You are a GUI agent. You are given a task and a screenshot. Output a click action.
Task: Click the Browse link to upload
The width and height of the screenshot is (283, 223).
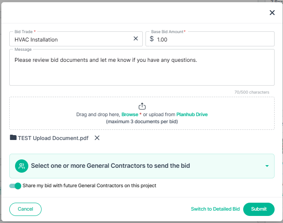[x=130, y=114]
